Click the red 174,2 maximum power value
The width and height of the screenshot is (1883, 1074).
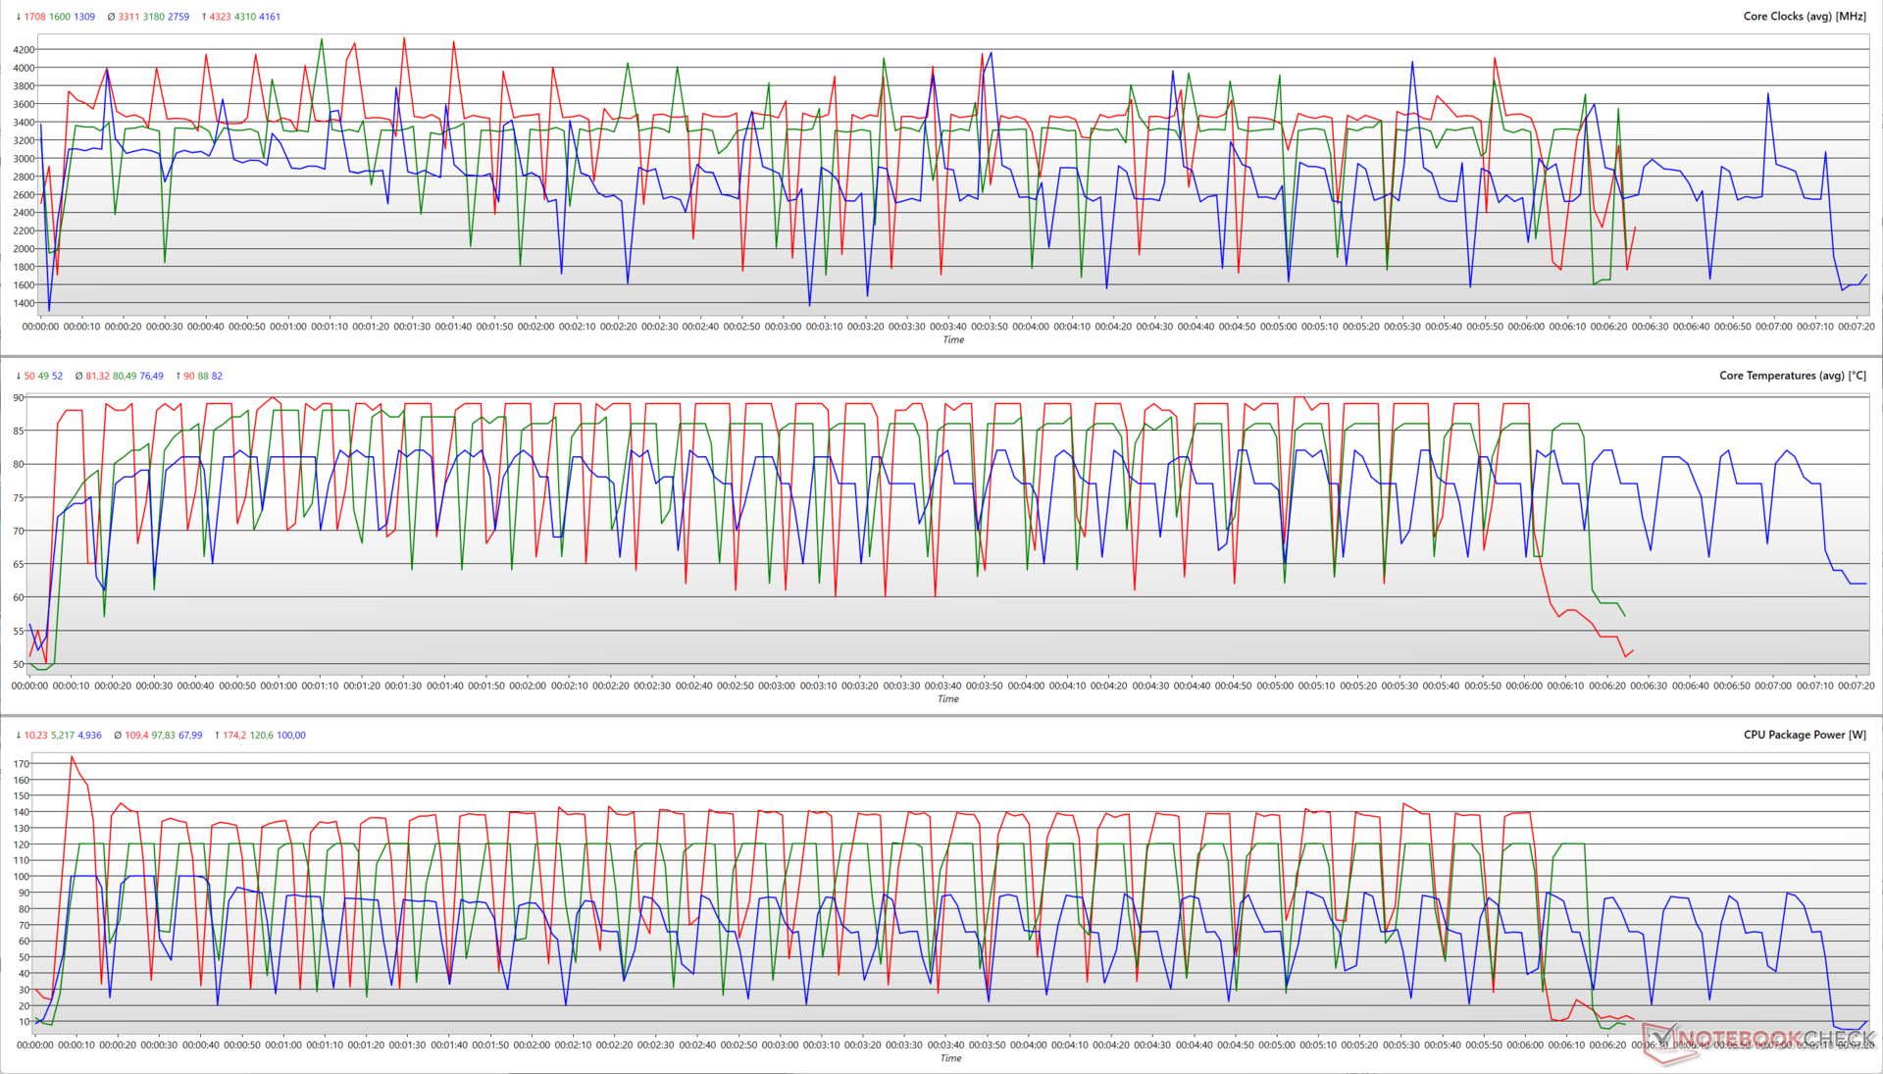click(234, 735)
